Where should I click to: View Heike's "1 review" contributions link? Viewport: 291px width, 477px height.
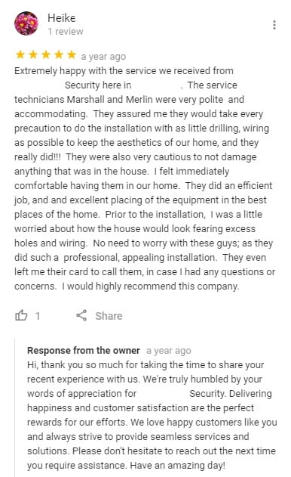pyautogui.click(x=66, y=31)
